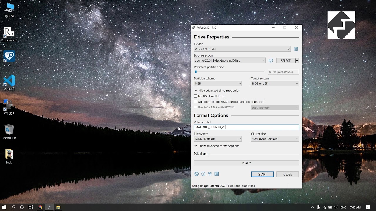The image size is (376, 211).
Task: Enable Add fixes for old BIOSes
Action: [x=196, y=102]
